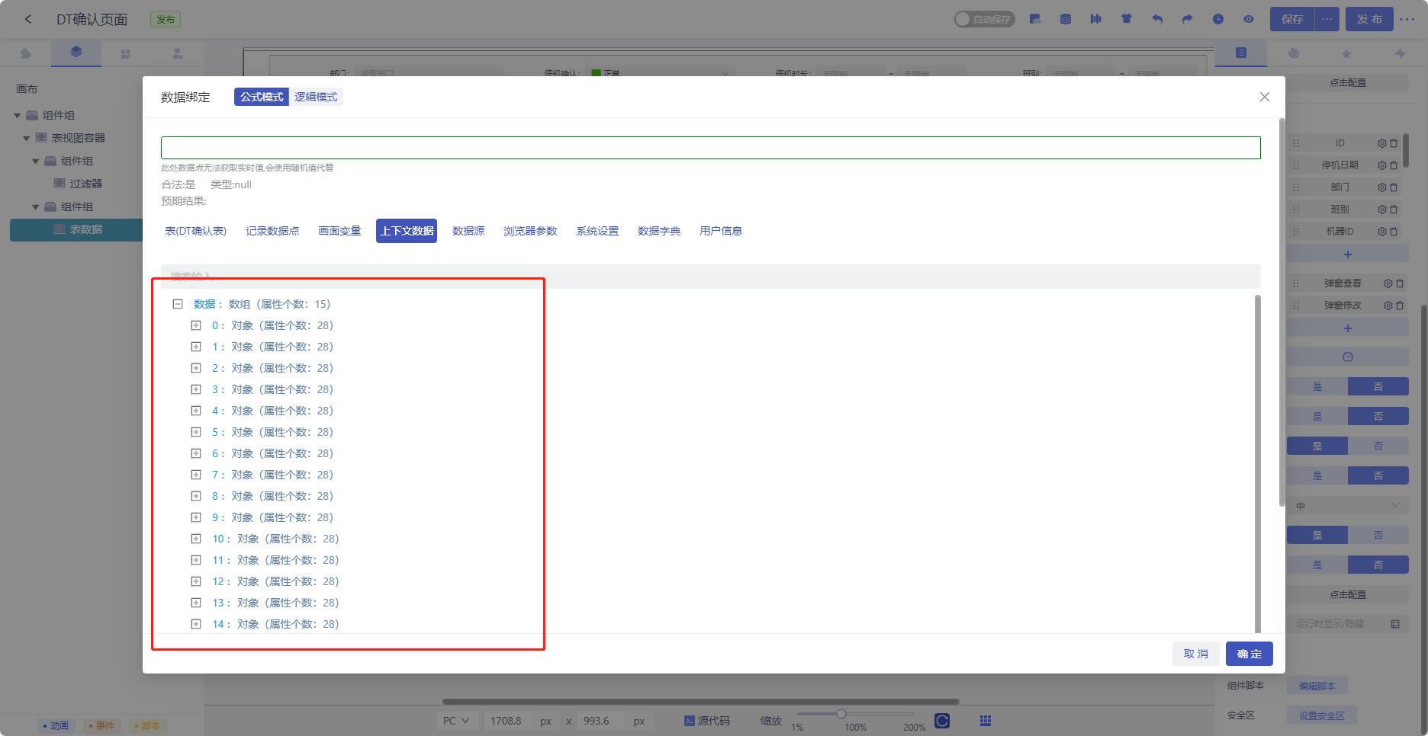The image size is (1428, 736).
Task: Click the database icon in top toolbar
Action: coord(1066,19)
